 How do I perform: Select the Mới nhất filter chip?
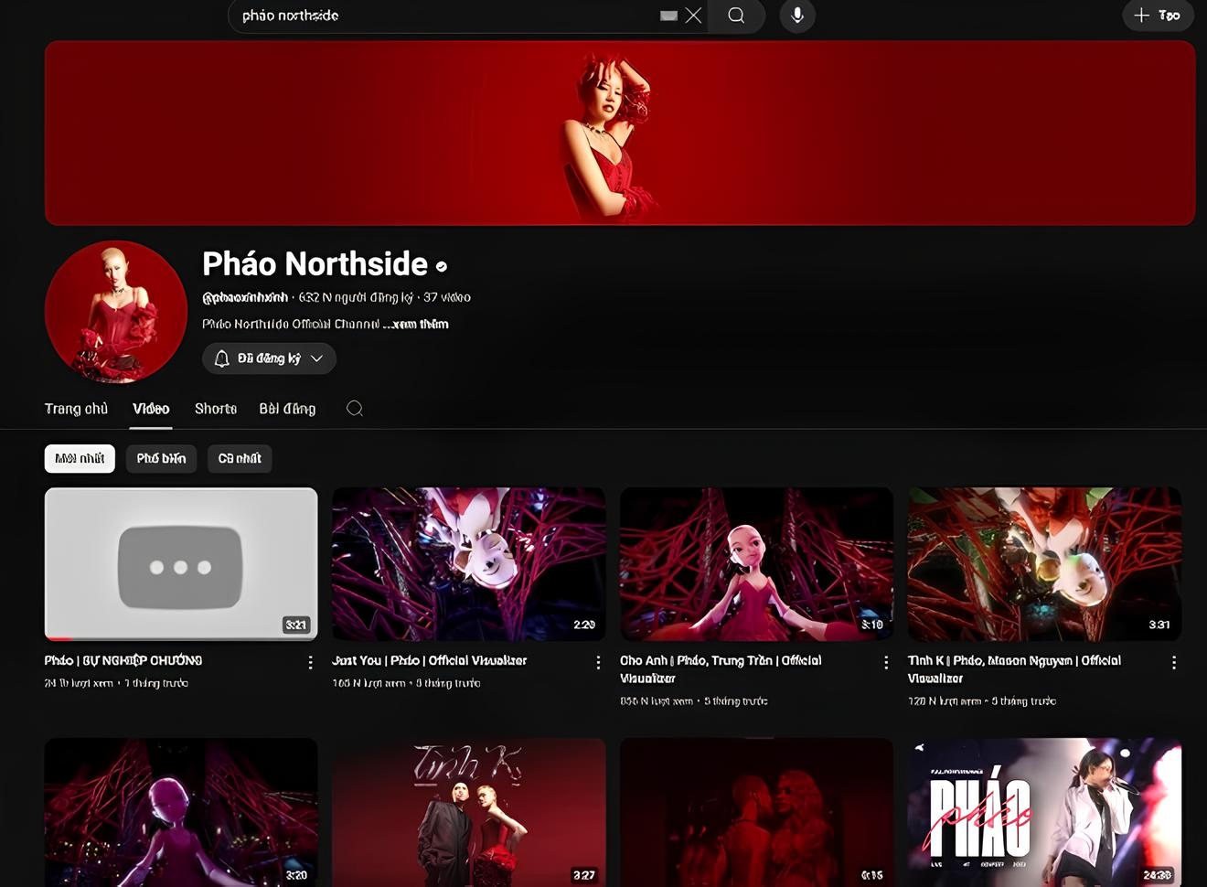80,459
